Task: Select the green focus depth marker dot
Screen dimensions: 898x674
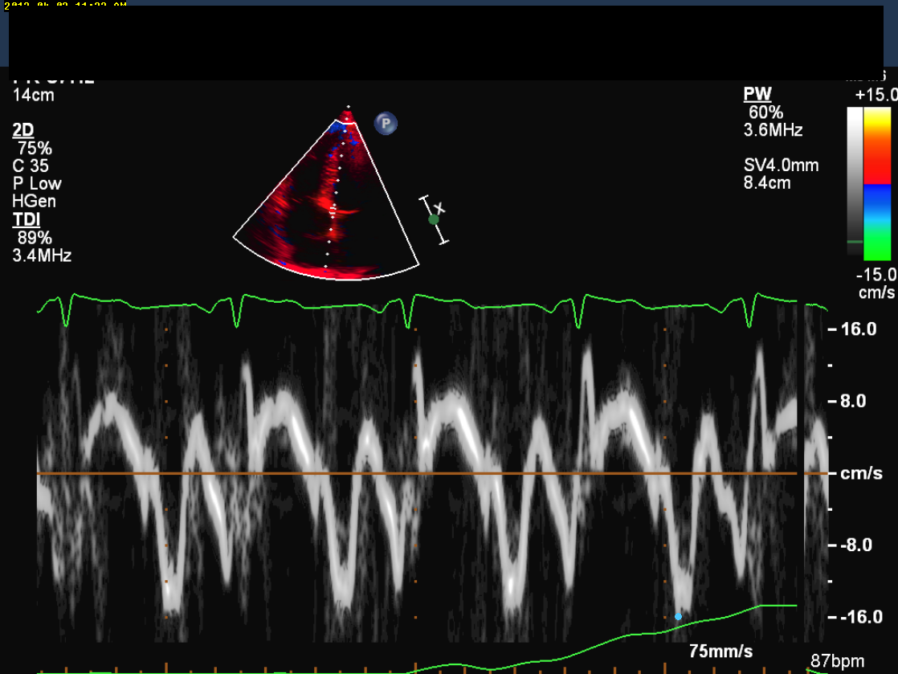Action: (434, 219)
